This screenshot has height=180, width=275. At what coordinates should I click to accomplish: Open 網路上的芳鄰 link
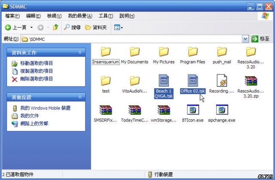[34, 124]
